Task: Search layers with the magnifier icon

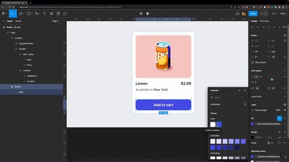Action: point(4,21)
